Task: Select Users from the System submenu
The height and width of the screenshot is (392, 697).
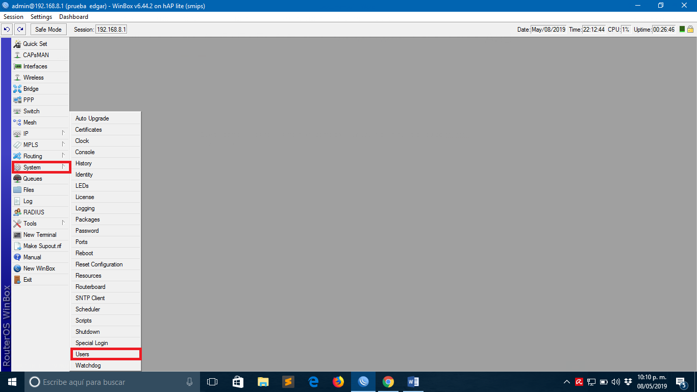Action: click(x=82, y=354)
